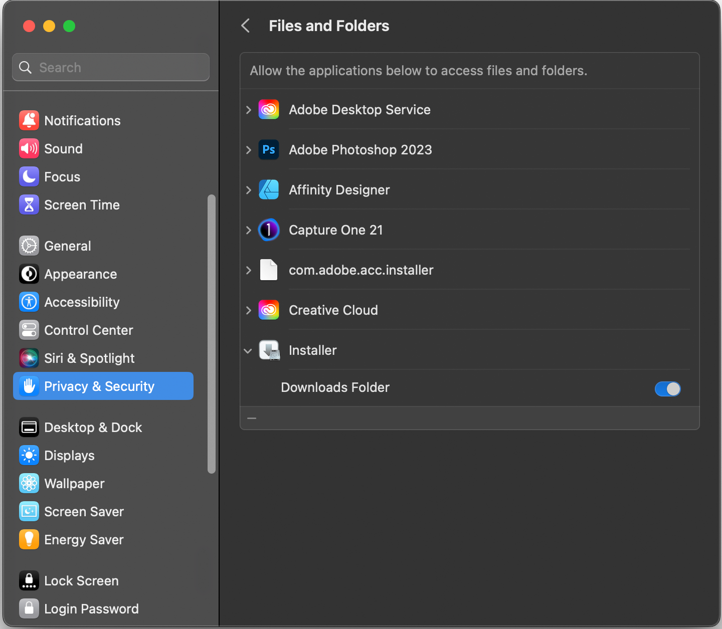This screenshot has height=629, width=722.
Task: Expand Capture One 21 permissions
Action: pos(249,230)
